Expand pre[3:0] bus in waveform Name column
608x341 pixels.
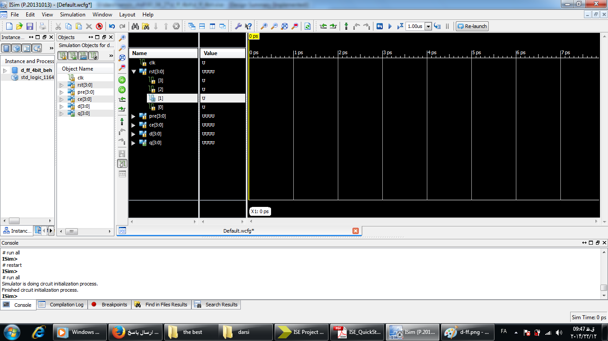coord(134,116)
